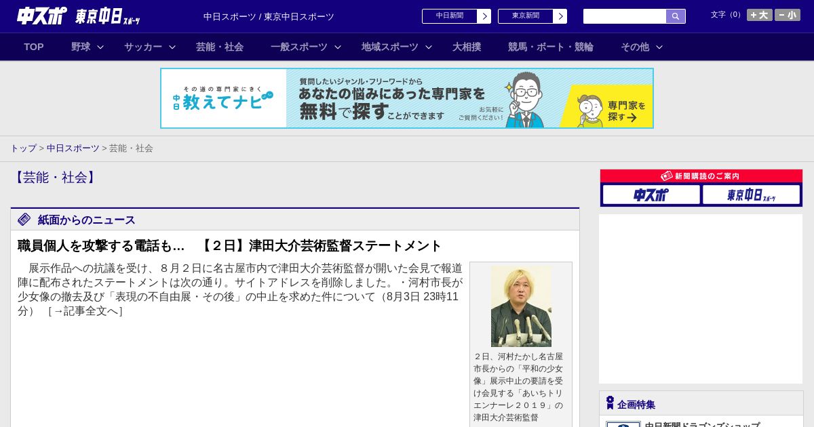Image resolution: width=814 pixels, height=427 pixels.
Task: Select the 芸能・社会 menu item
Action: pyautogui.click(x=220, y=47)
